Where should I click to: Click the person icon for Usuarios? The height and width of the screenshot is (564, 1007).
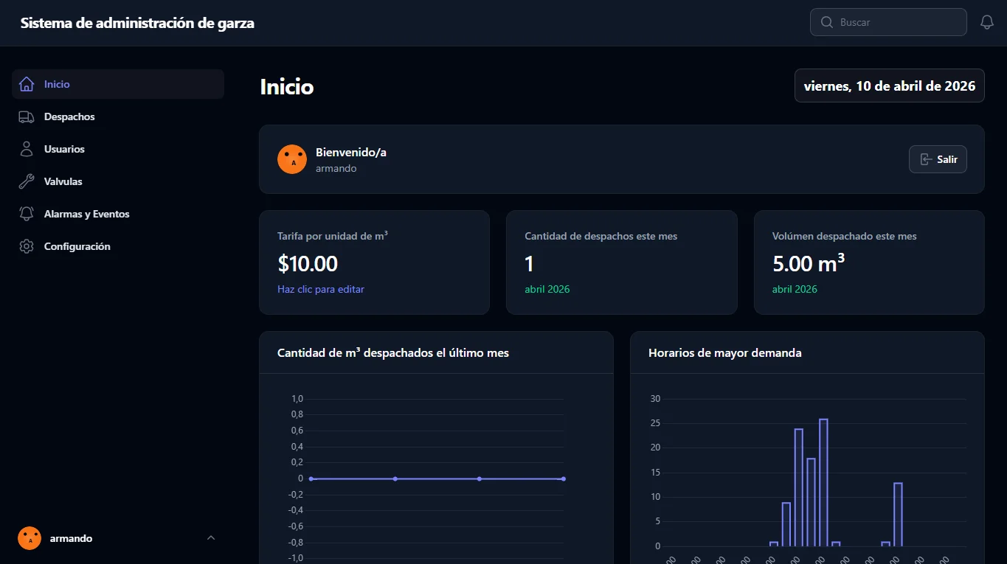tap(27, 149)
